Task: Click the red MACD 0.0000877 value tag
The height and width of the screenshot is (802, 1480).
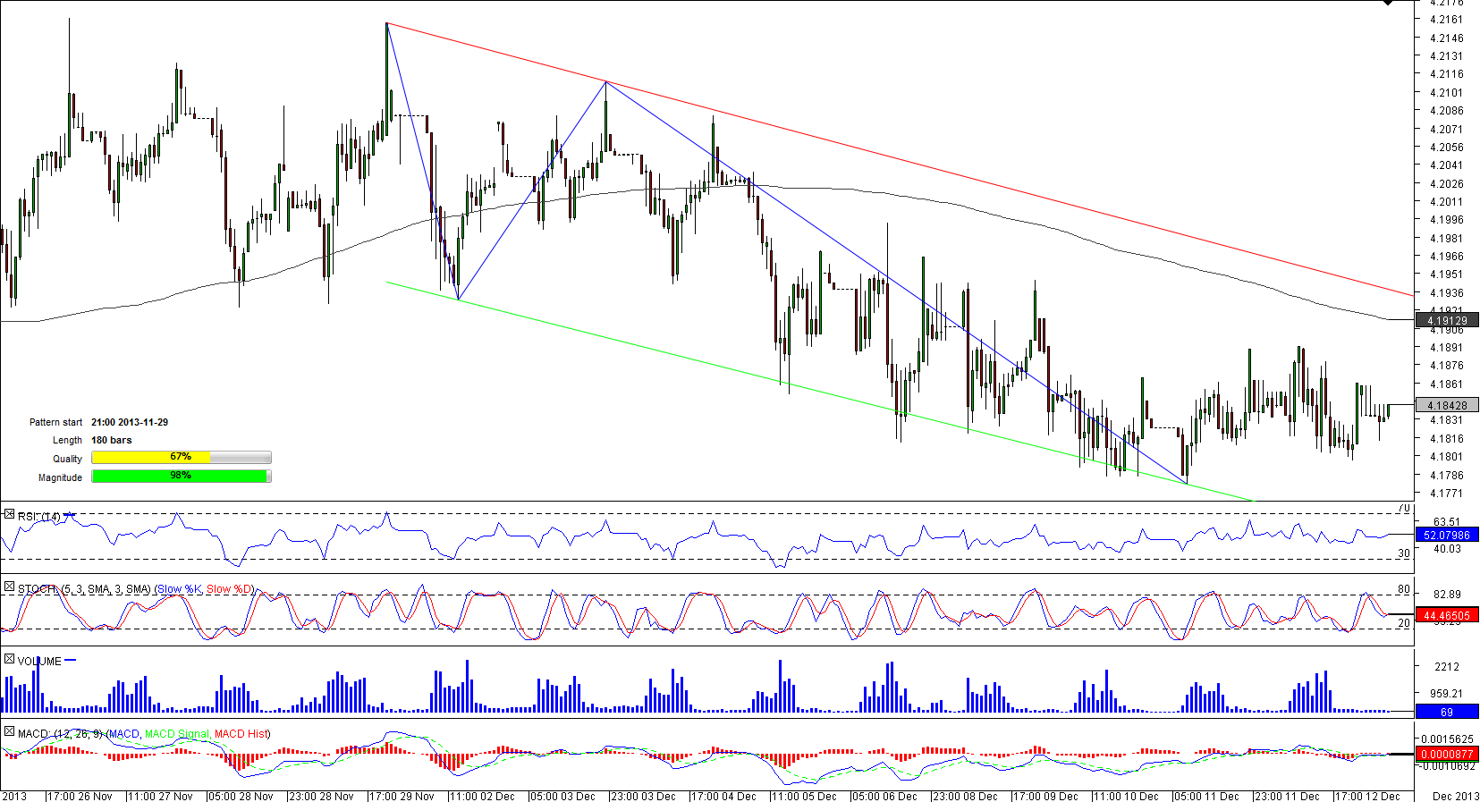Action: pos(1446,754)
